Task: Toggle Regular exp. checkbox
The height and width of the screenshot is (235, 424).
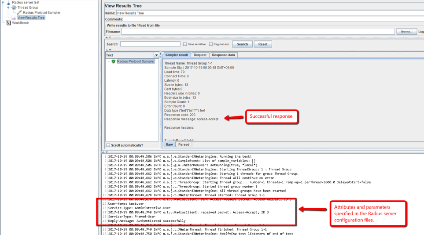Action: tap(210, 44)
